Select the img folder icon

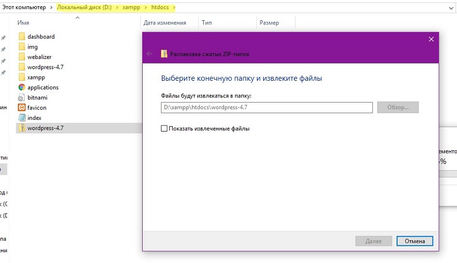click(21, 47)
